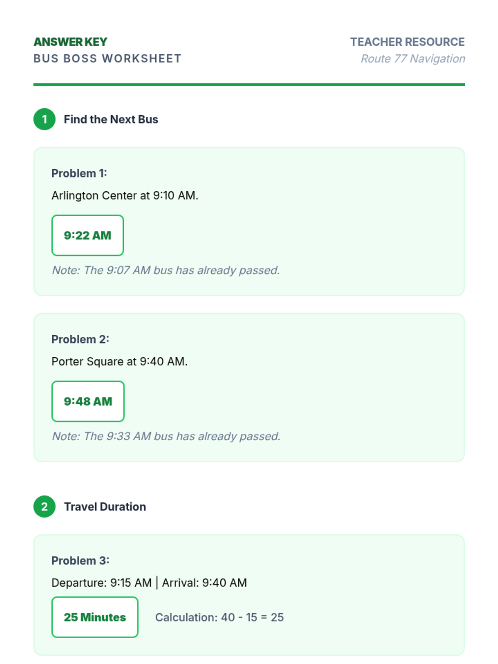Click the note about the 9:33 AM bus
This screenshot has height=664, width=498.
tap(166, 436)
